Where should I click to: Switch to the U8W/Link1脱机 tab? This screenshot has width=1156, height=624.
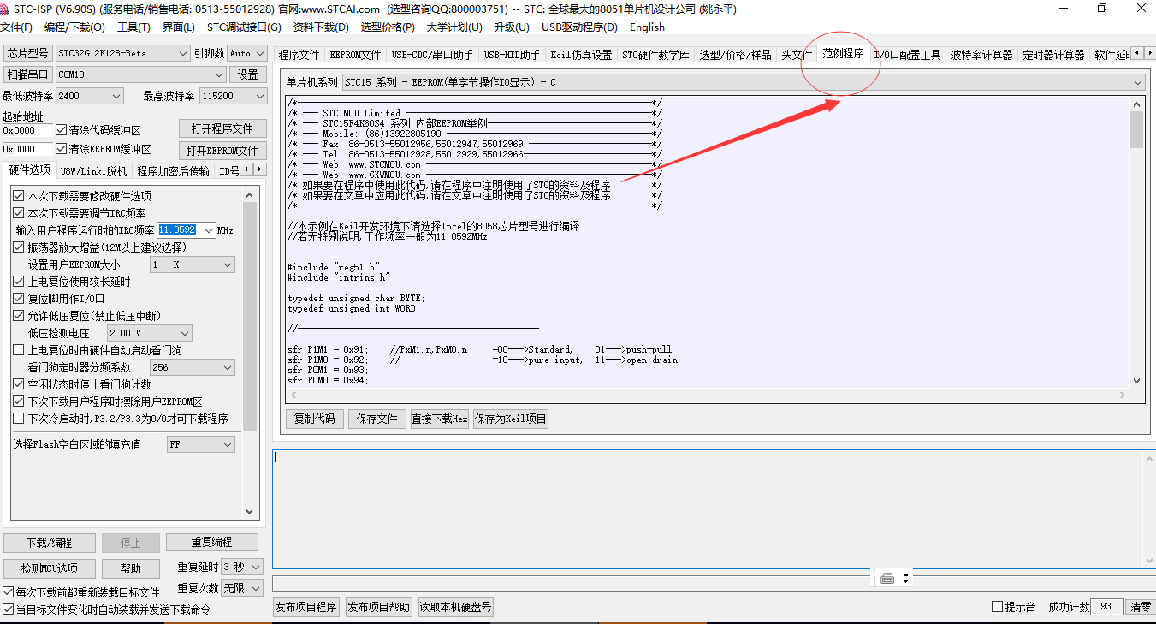93,171
